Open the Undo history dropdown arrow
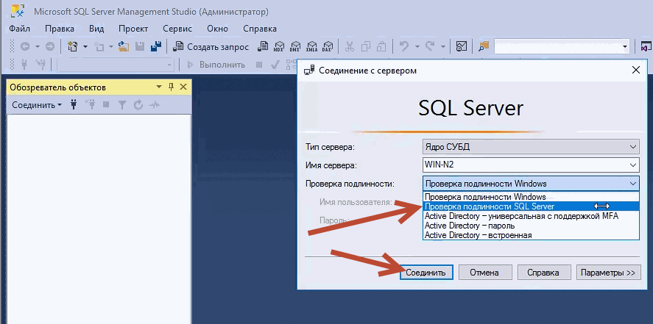The height and width of the screenshot is (324, 653). pyautogui.click(x=417, y=47)
